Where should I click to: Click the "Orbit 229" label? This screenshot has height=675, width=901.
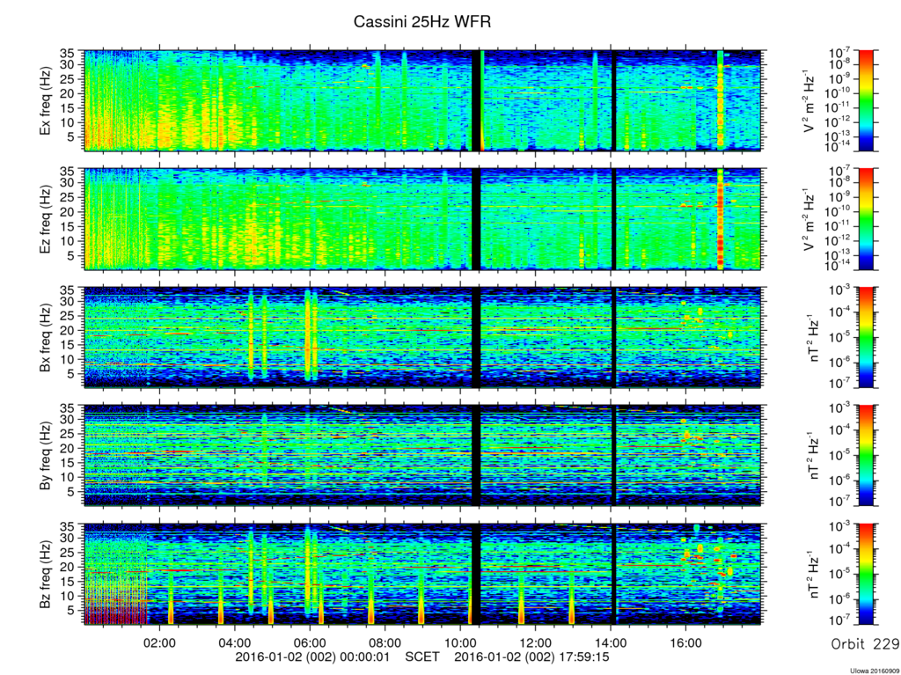[865, 643]
